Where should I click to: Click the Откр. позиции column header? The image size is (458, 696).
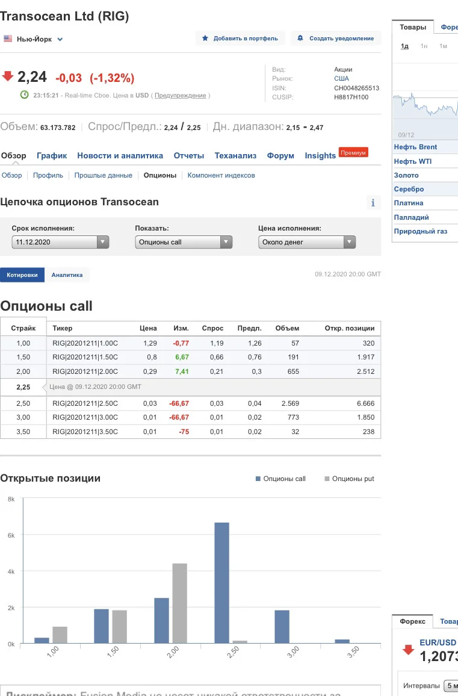coord(349,328)
